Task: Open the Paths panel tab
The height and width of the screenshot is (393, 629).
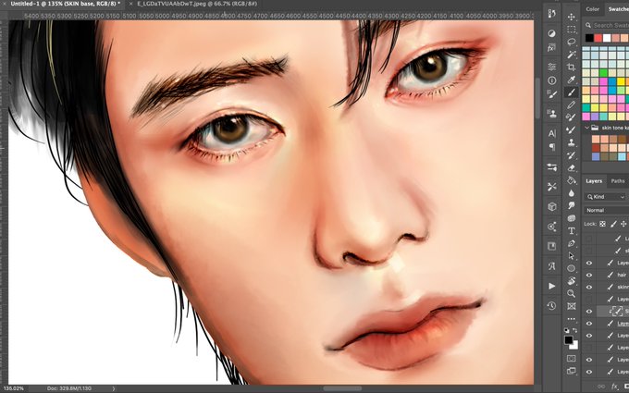Action: click(x=618, y=181)
